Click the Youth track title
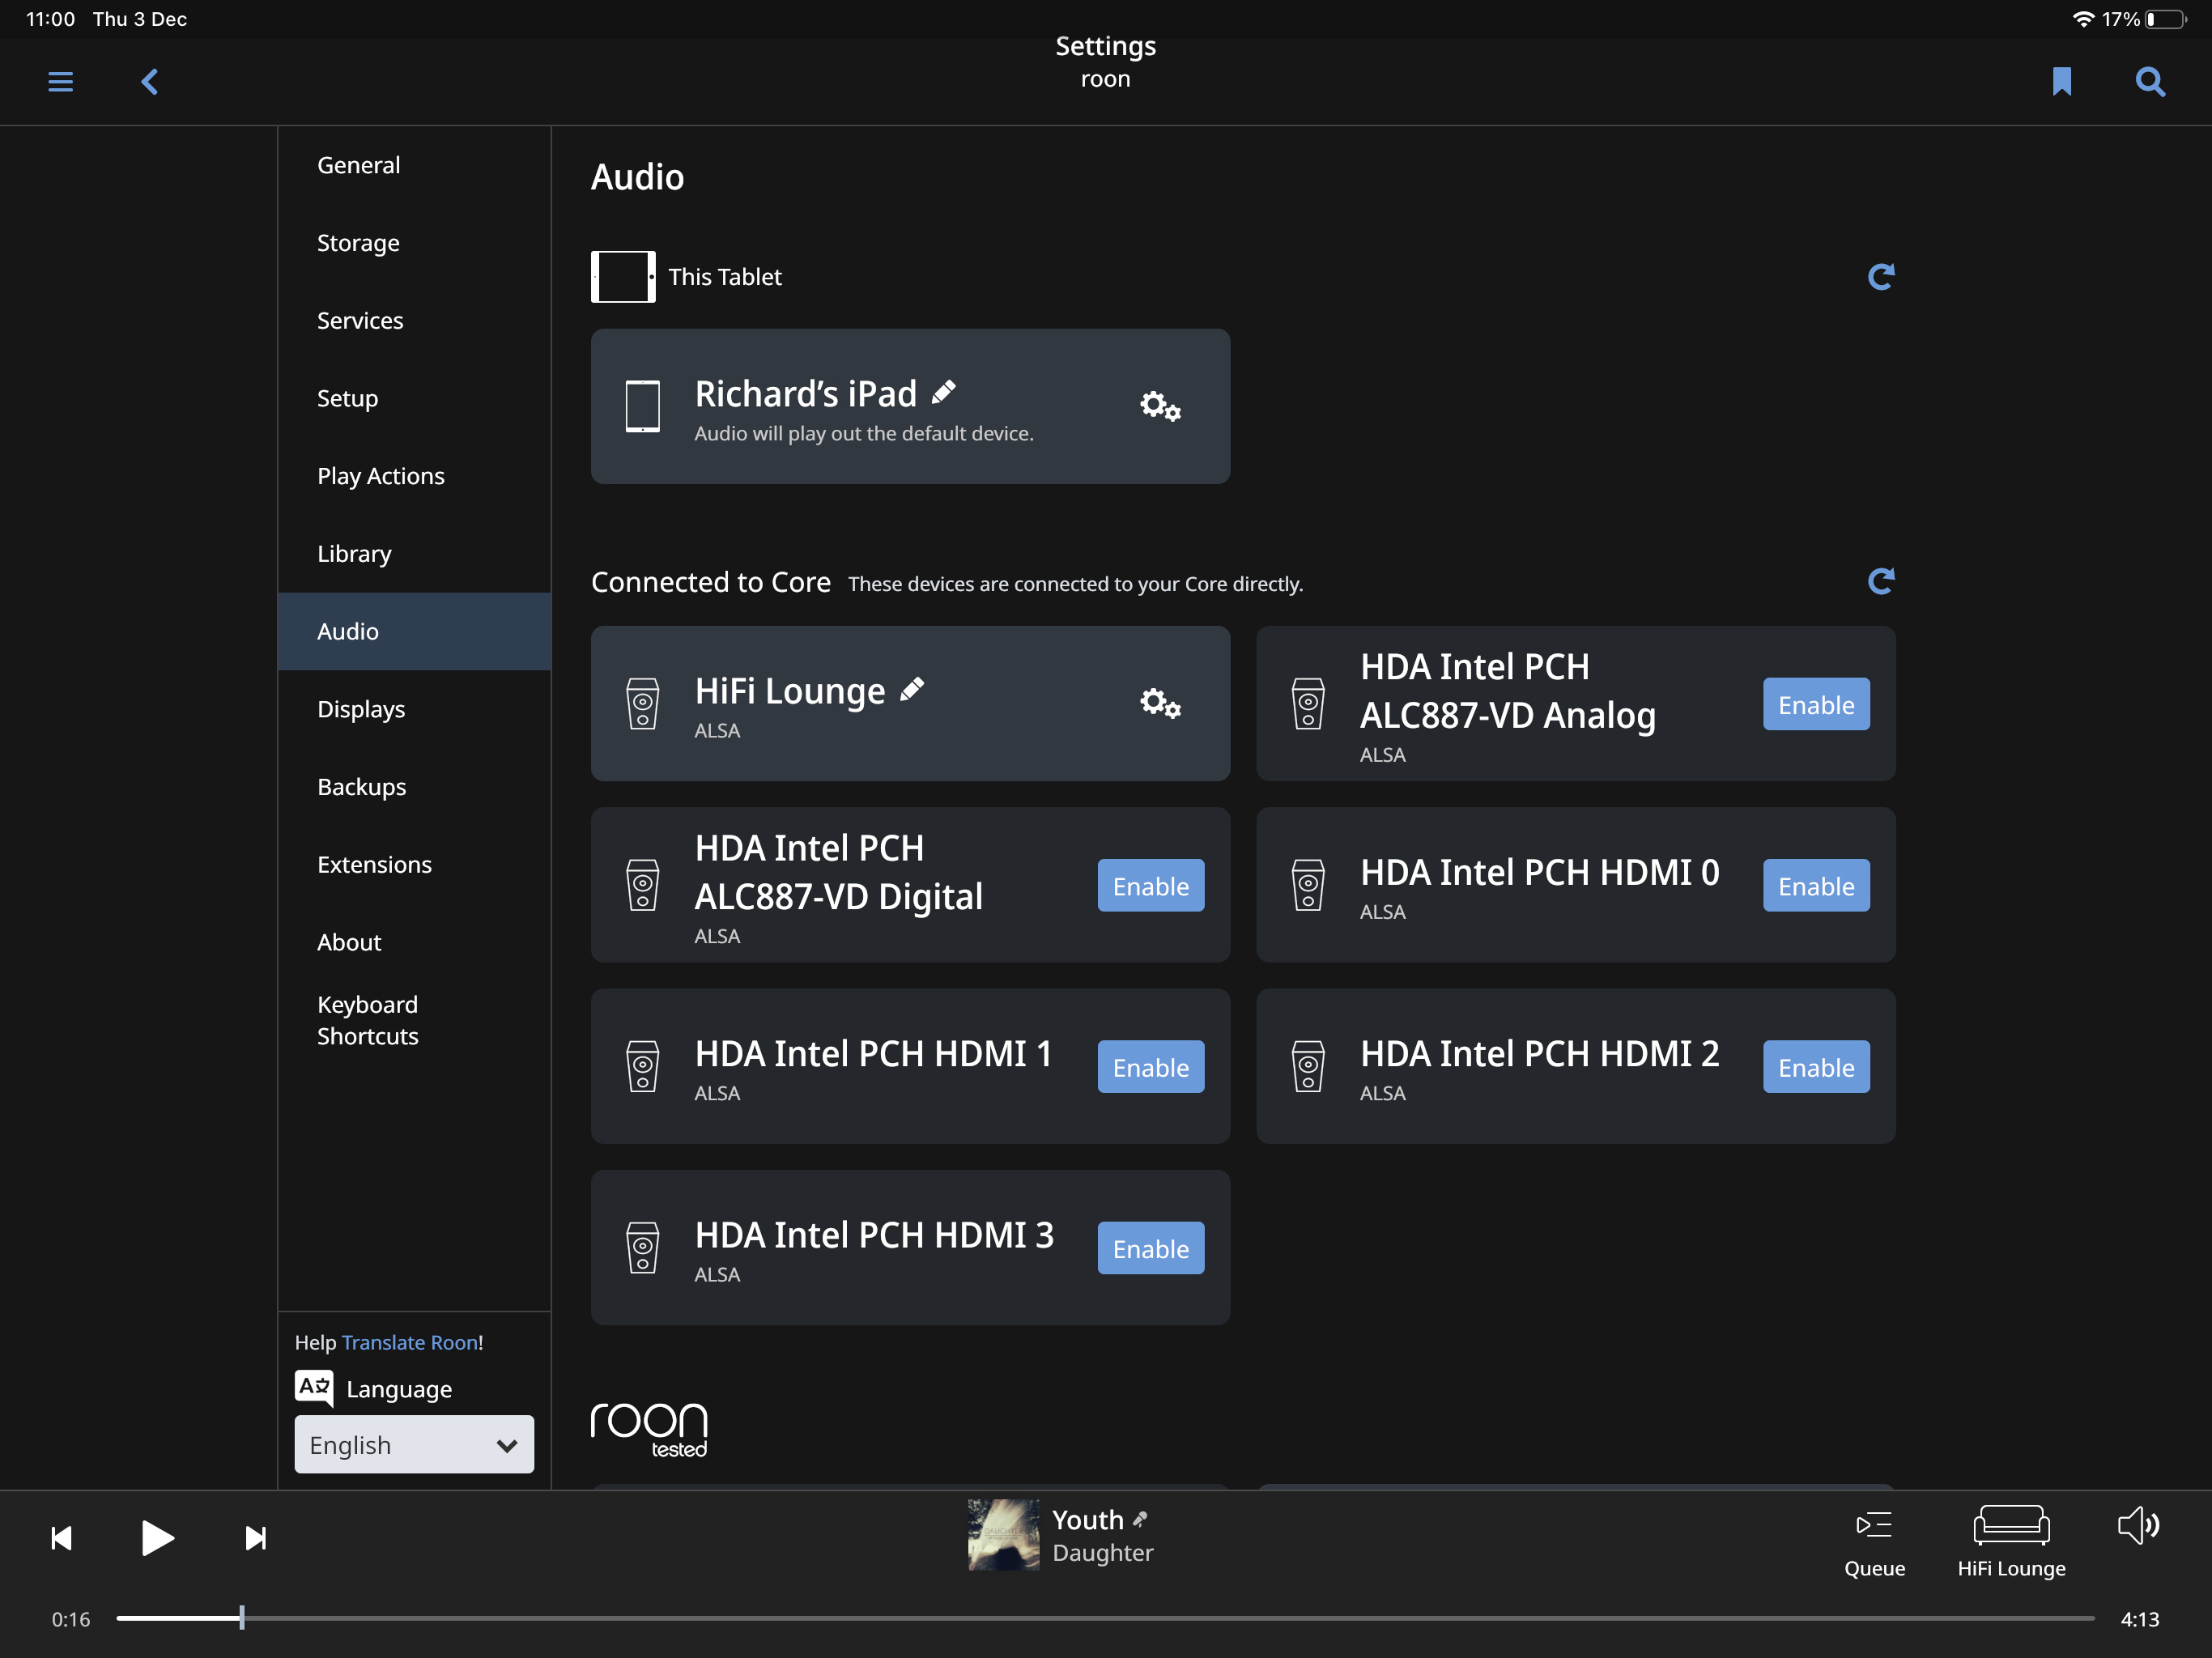The width and height of the screenshot is (2212, 1658). tap(1087, 1520)
